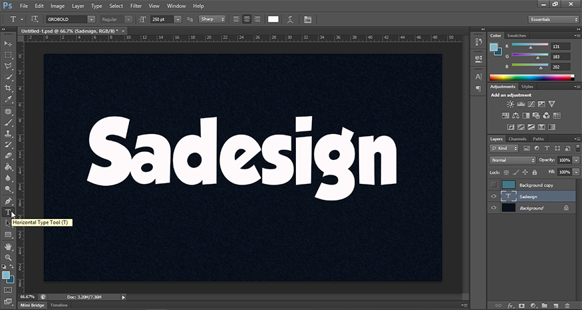Open the Sharp anti-aliasing dropdown
The image size is (582, 310).
(x=212, y=19)
